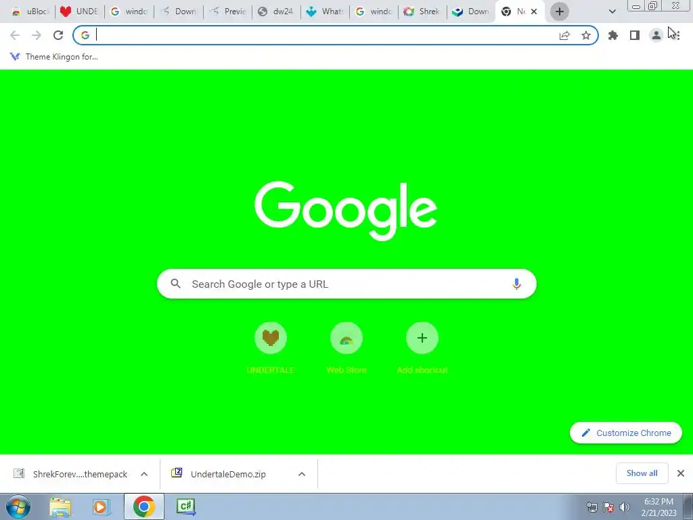Screen dimensions: 693x520
Task: Close the downloads bar with X
Action: [x=681, y=473]
